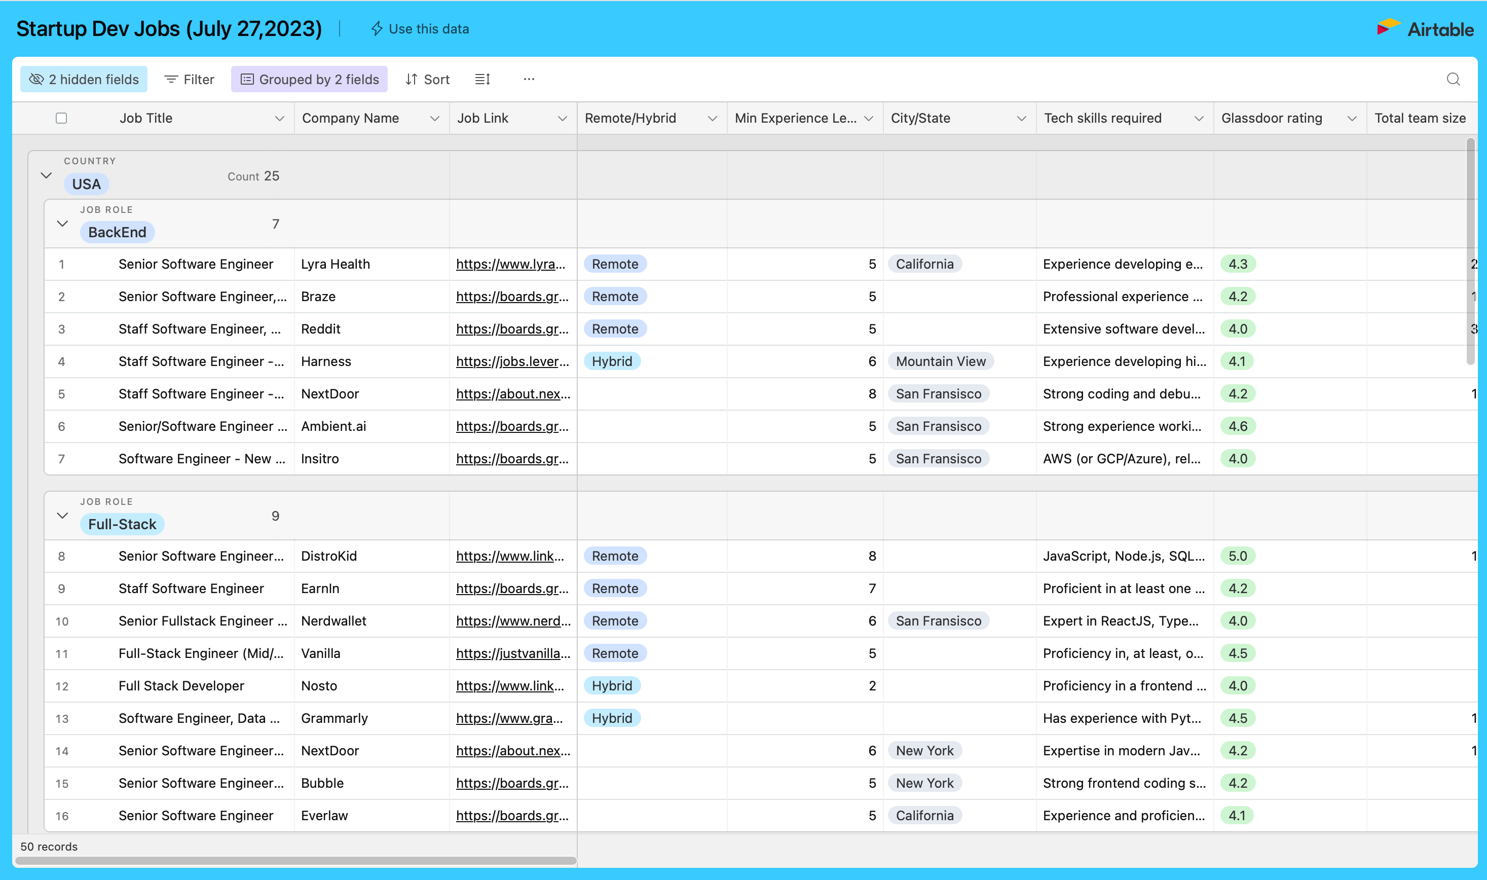
Task: Collapse the USA country group
Action: coord(46,175)
